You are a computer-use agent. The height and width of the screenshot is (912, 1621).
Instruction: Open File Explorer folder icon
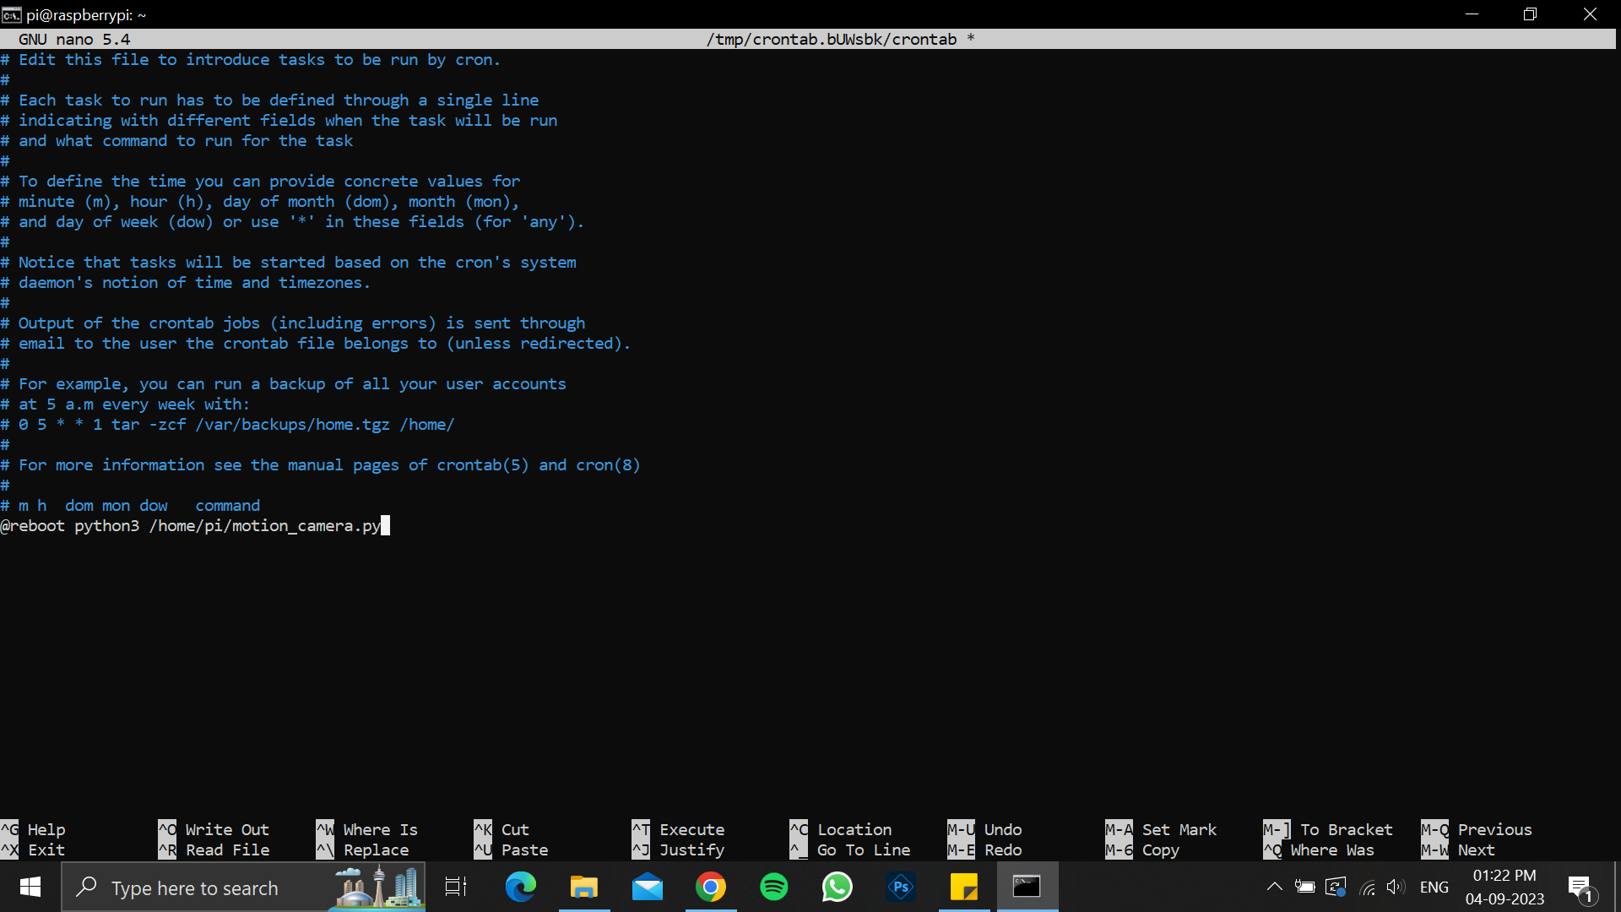pos(583,887)
